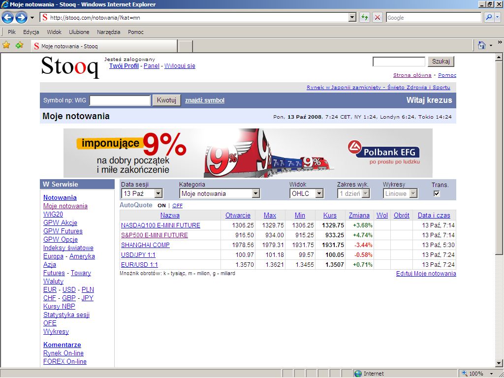
Task: Click the Symbol input field
Action: click(x=120, y=100)
